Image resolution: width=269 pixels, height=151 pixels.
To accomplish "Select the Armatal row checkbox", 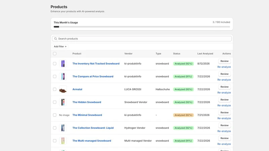I will click(54, 89).
